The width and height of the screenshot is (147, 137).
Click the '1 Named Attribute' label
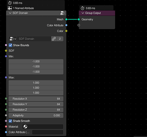click(x=23, y=8)
